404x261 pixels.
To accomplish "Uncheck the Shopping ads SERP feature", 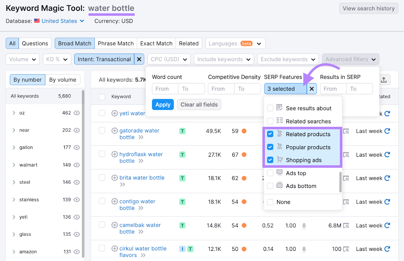I will (270, 160).
